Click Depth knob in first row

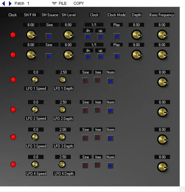(137, 35)
